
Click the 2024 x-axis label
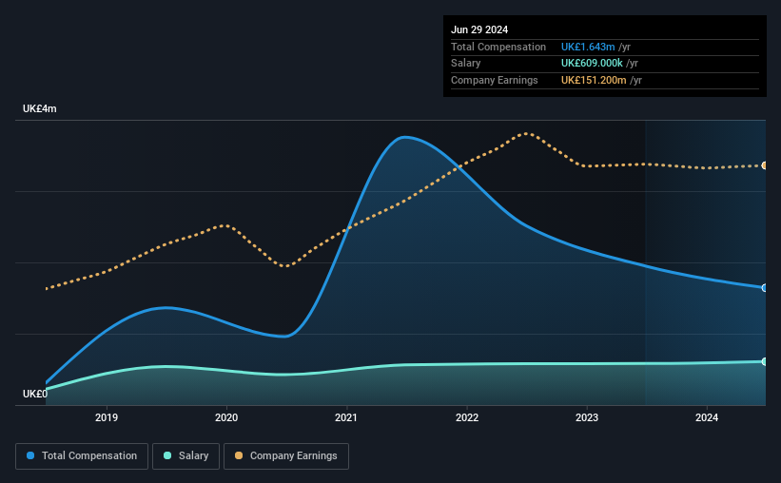tap(707, 417)
